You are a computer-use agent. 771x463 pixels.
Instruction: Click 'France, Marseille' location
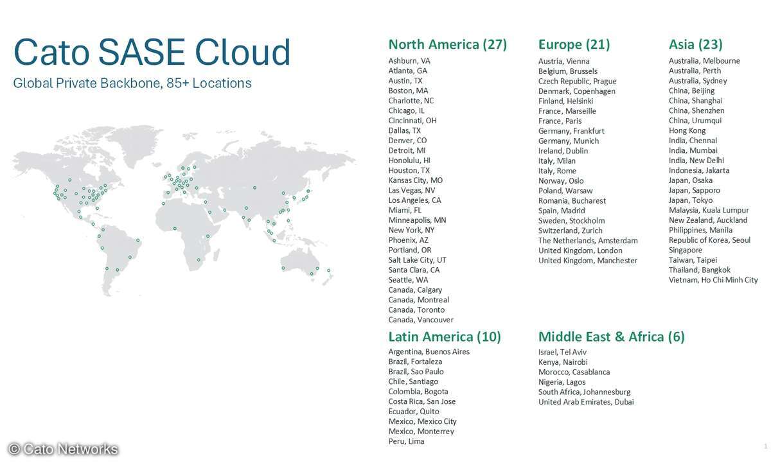pyautogui.click(x=567, y=111)
